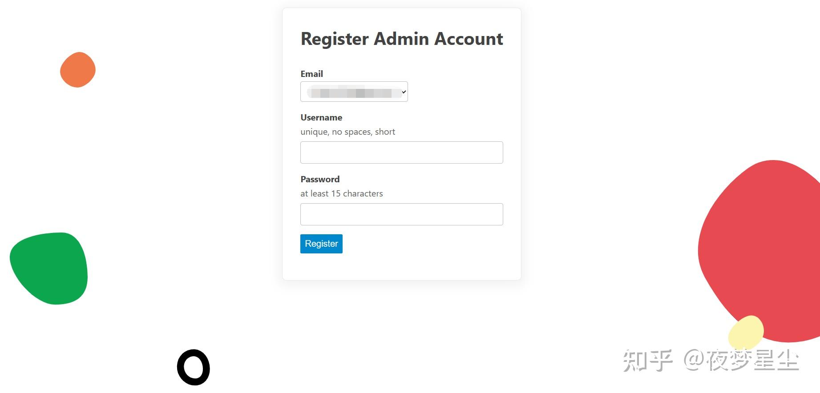
Task: Click the Password field label
Action: (320, 179)
